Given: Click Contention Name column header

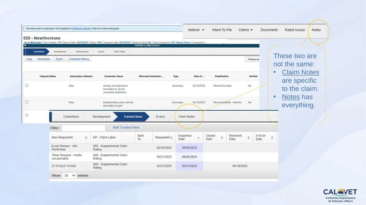Looking at the screenshot, I should coord(114,76).
